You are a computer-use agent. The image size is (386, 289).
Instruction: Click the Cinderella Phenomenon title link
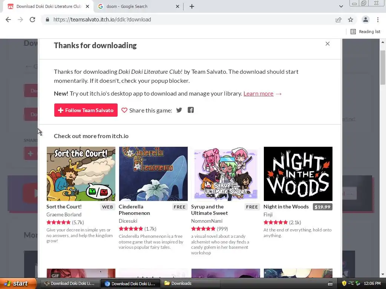pos(135,210)
